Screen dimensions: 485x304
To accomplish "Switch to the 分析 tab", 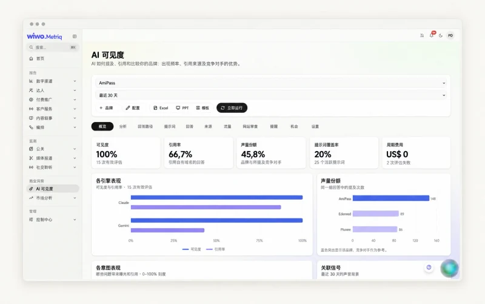I will point(123,126).
